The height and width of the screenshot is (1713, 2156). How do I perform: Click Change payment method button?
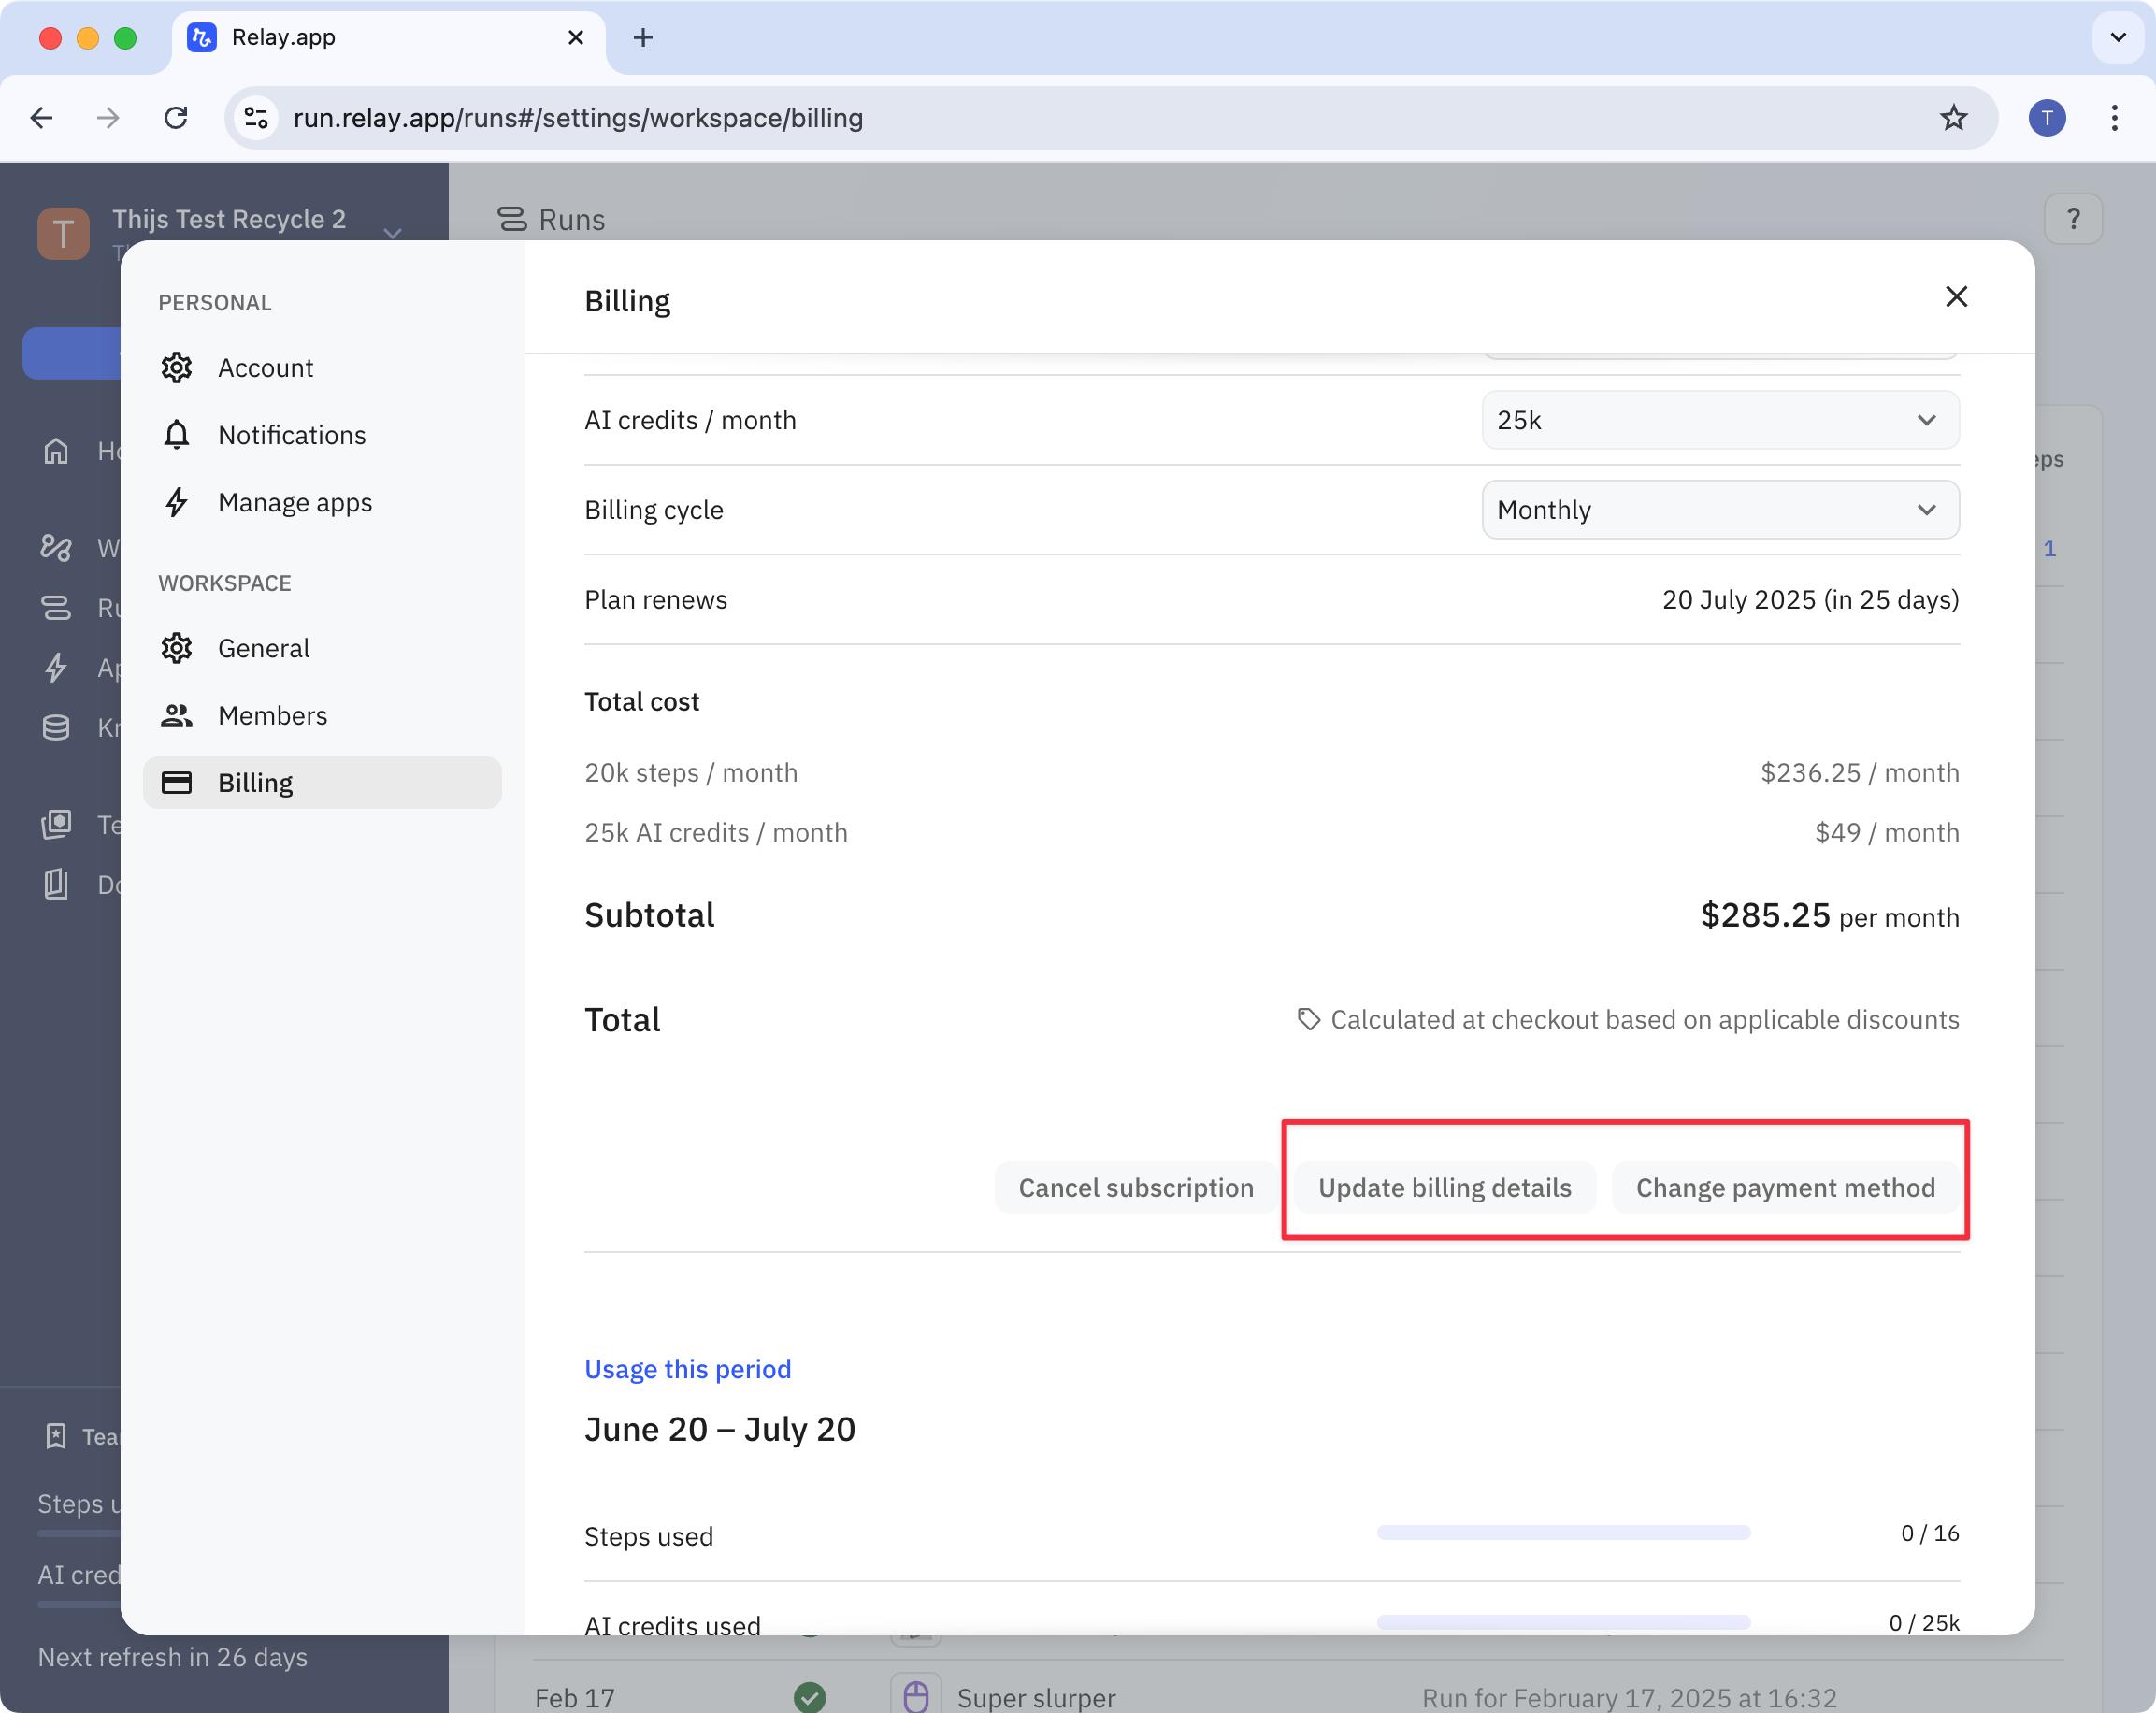[x=1785, y=1188]
